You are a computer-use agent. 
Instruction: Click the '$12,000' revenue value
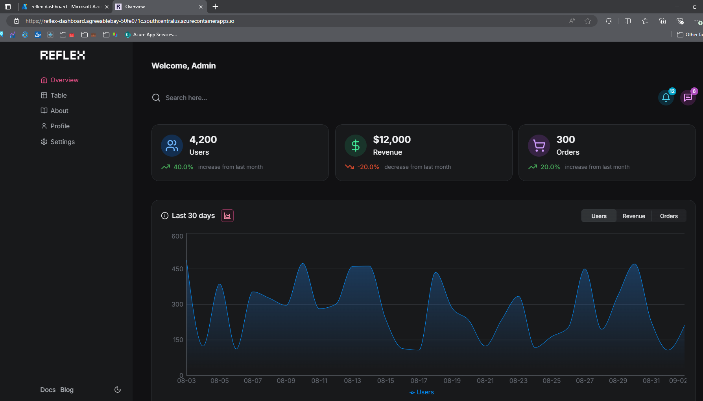pyautogui.click(x=392, y=139)
